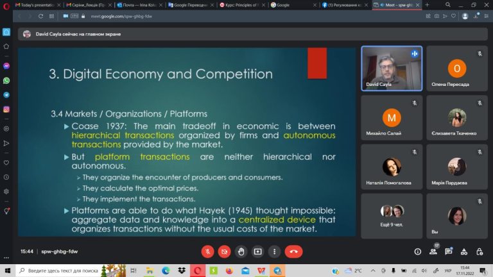This screenshot has height=277, width=493.
Task: Open Instagram in Opera sidebar
Action: (x=6, y=109)
